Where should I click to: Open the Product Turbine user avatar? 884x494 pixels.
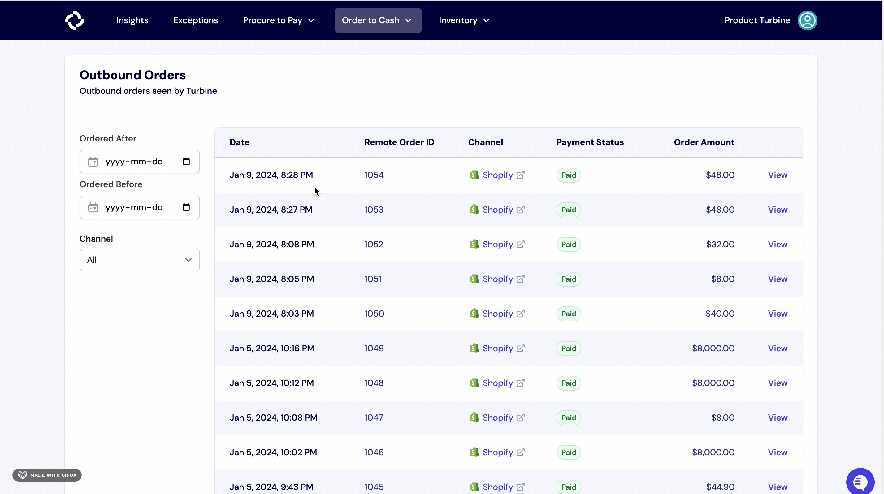[x=807, y=20]
